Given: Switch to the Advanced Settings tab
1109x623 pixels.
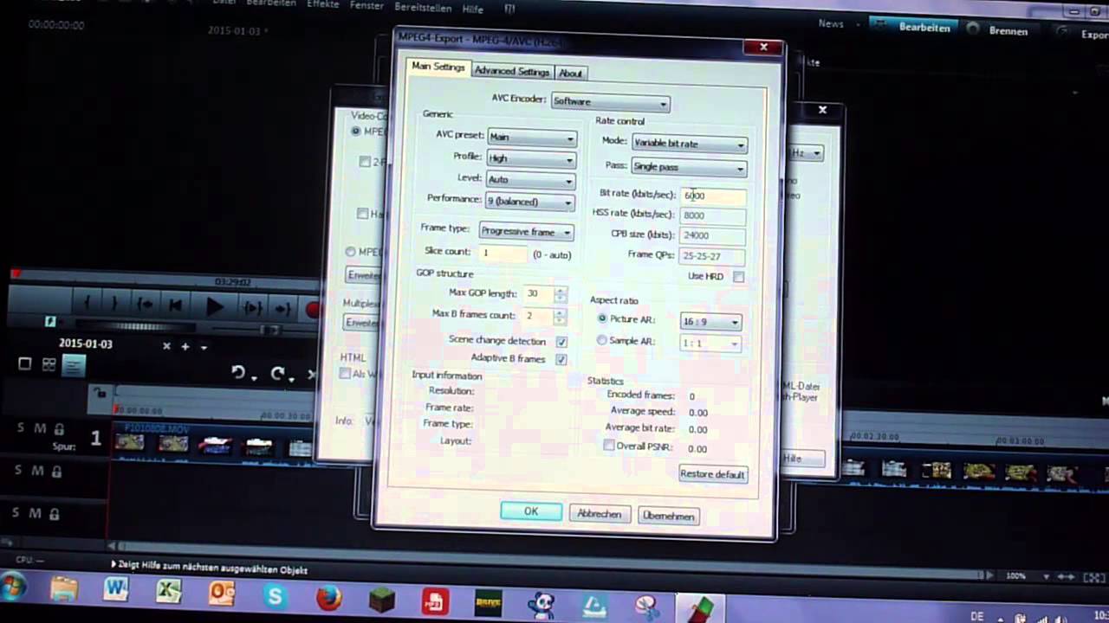Looking at the screenshot, I should tap(511, 71).
